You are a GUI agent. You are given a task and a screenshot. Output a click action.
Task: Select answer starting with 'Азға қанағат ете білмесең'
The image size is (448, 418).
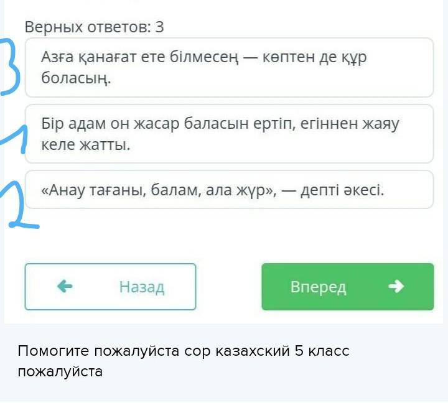coord(228,67)
